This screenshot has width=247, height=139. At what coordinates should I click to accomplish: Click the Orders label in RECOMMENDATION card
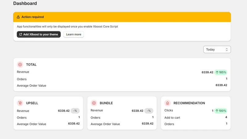169,124
